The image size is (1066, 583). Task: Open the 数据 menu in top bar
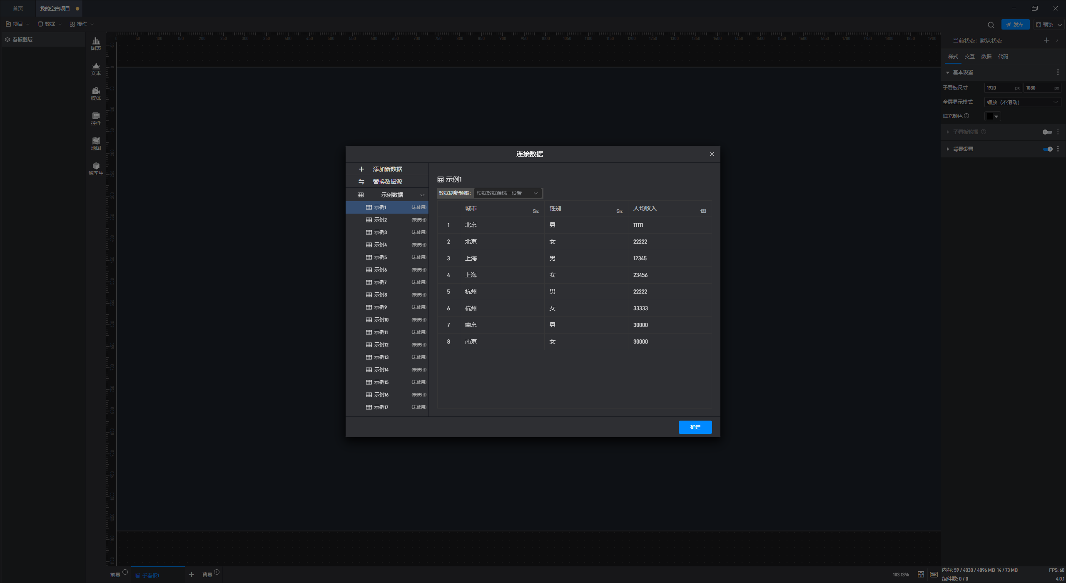[50, 24]
